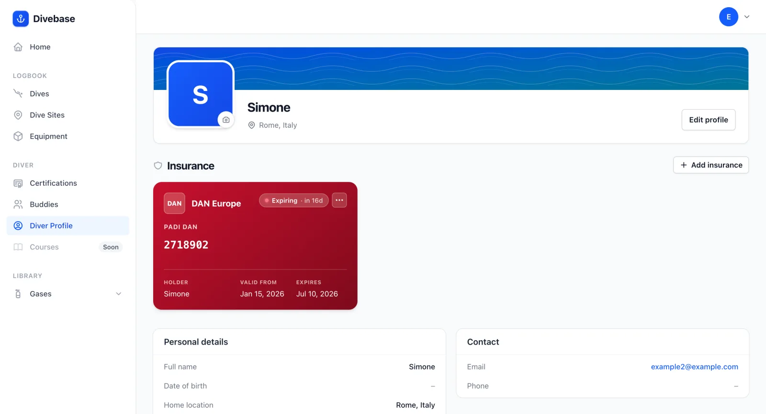Click the shield icon next to Insurance
This screenshot has height=414, width=766.
158,166
